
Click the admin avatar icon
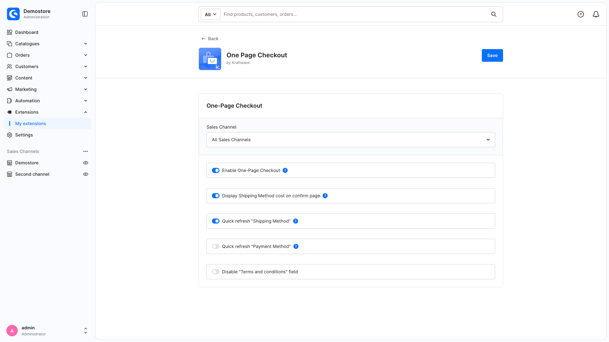(x=12, y=331)
